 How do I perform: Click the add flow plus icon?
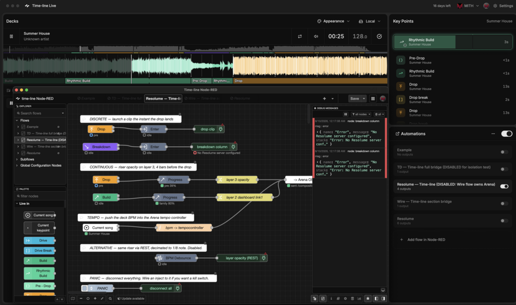[x=324, y=98]
